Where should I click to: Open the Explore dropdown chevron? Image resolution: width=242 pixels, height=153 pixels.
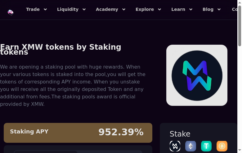pos(159,10)
